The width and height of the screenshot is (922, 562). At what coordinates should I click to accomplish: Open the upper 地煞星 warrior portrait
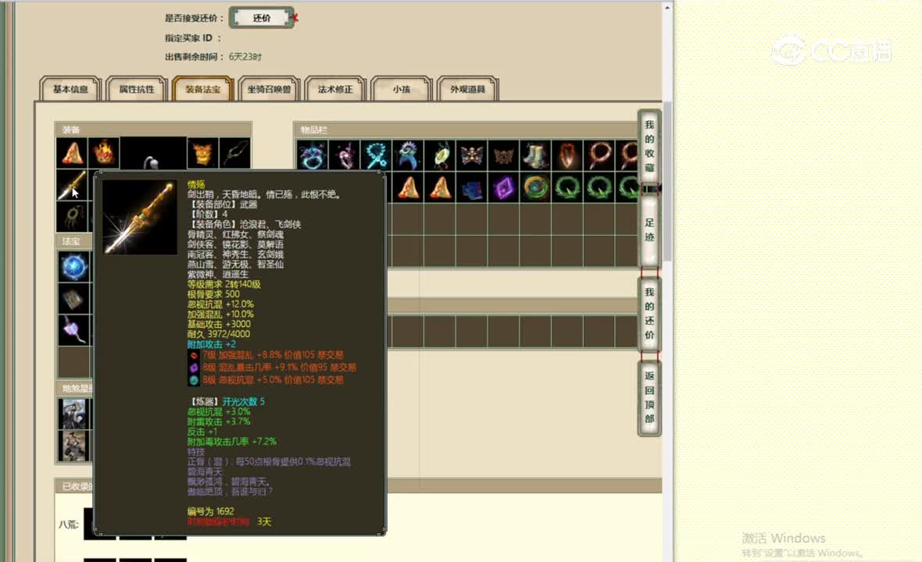[74, 414]
